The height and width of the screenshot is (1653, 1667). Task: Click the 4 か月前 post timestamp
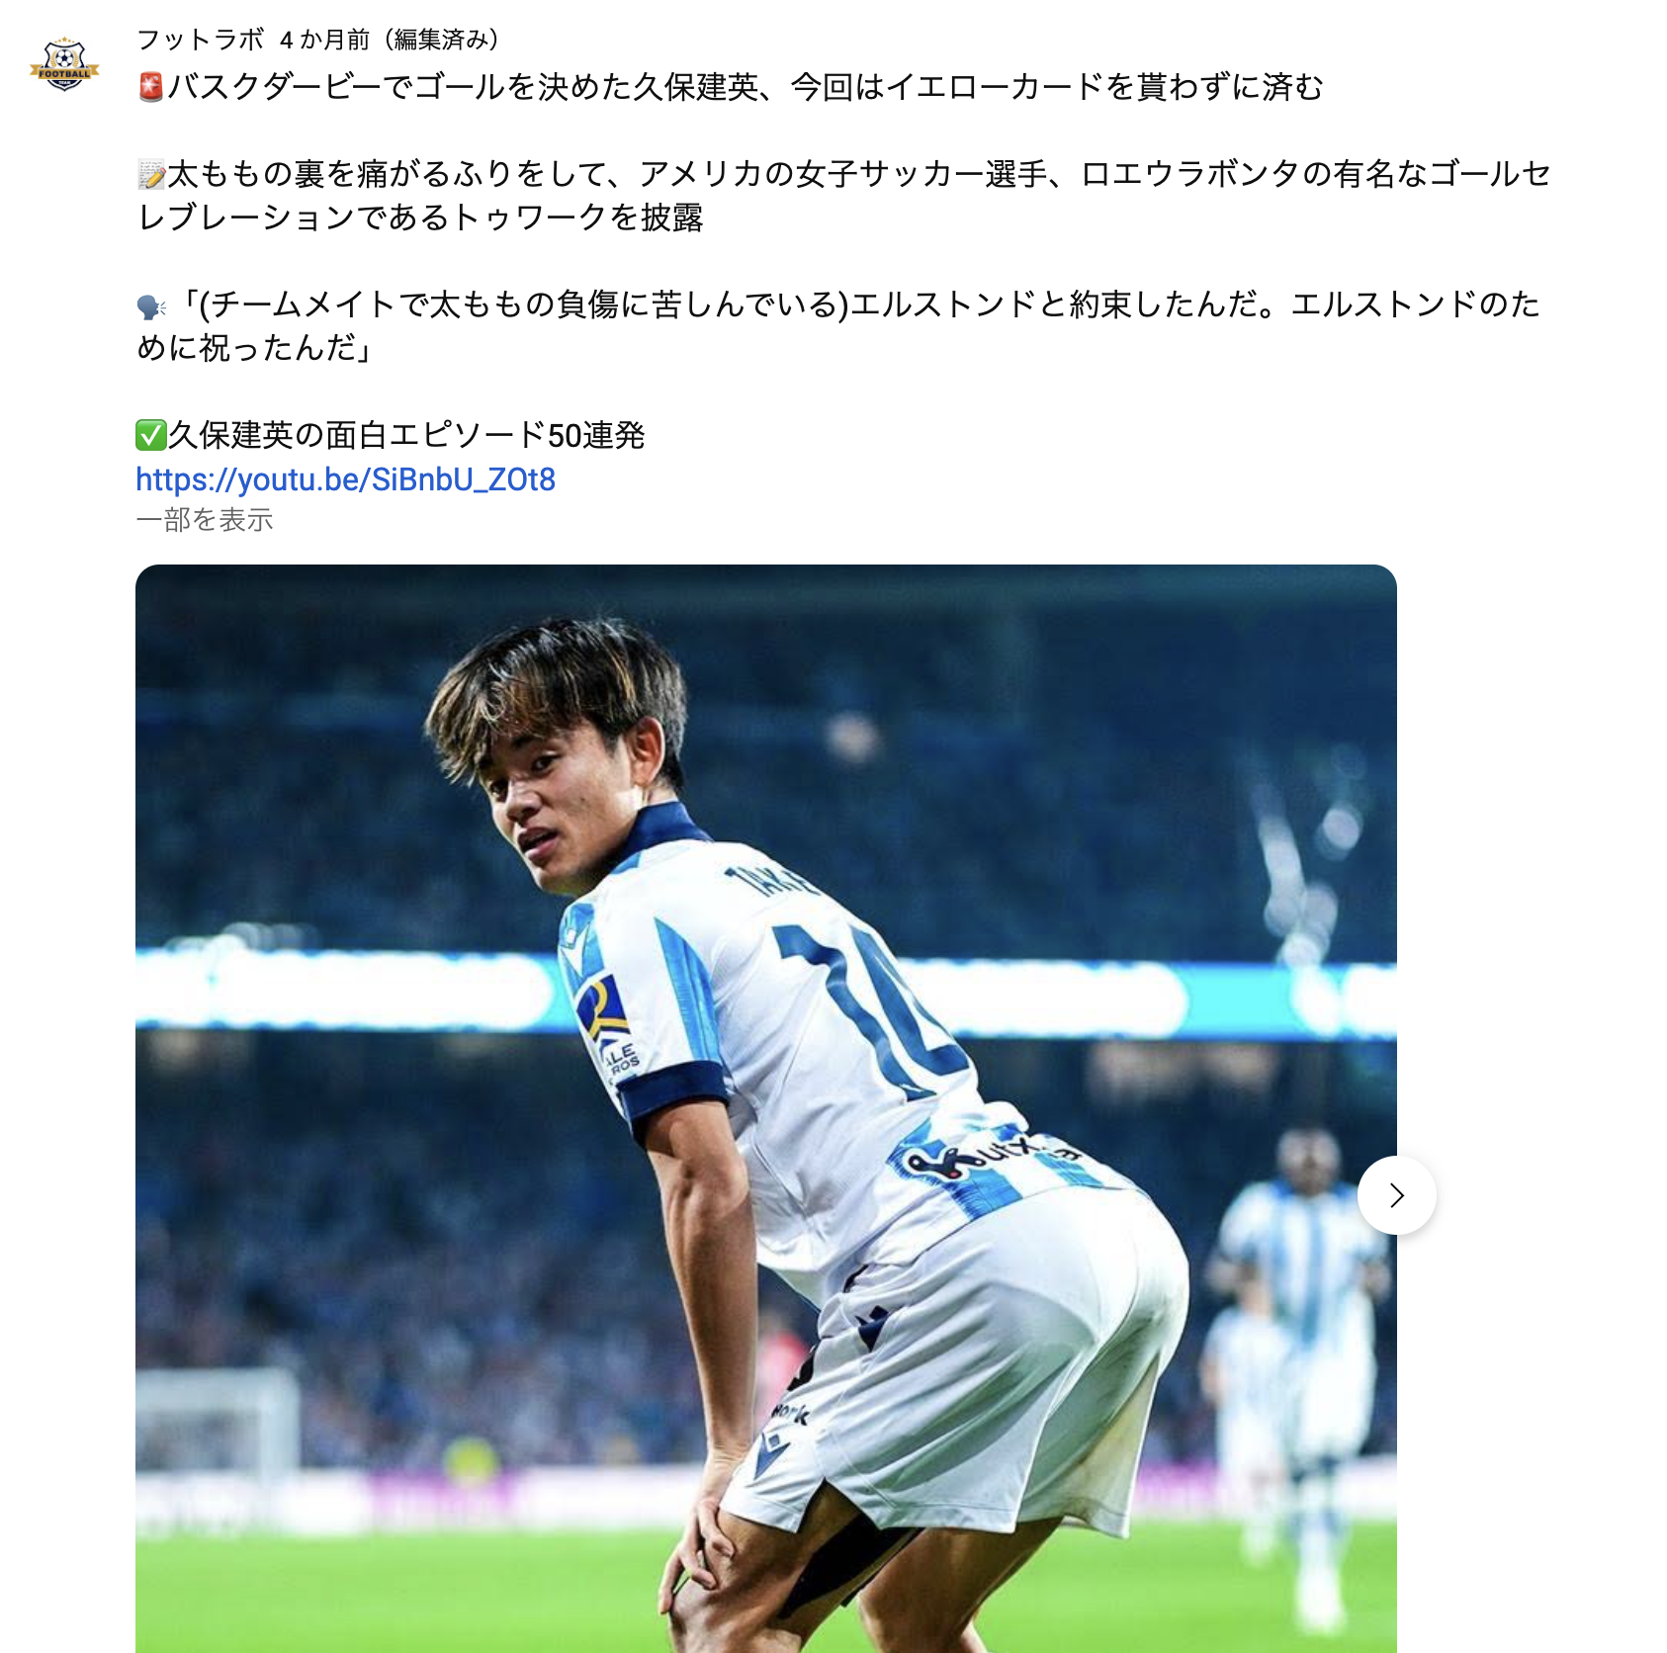[324, 40]
